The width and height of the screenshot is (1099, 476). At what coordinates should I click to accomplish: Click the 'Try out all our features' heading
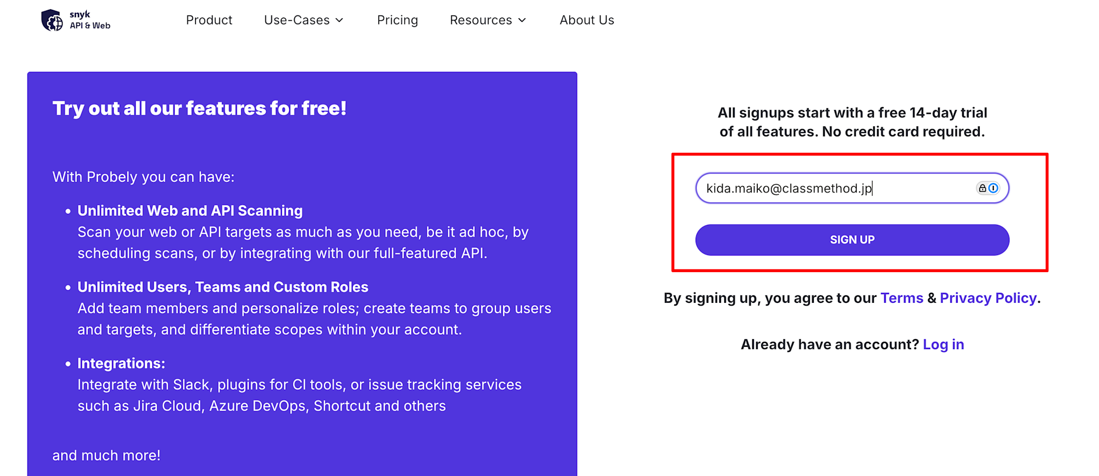[x=199, y=108]
